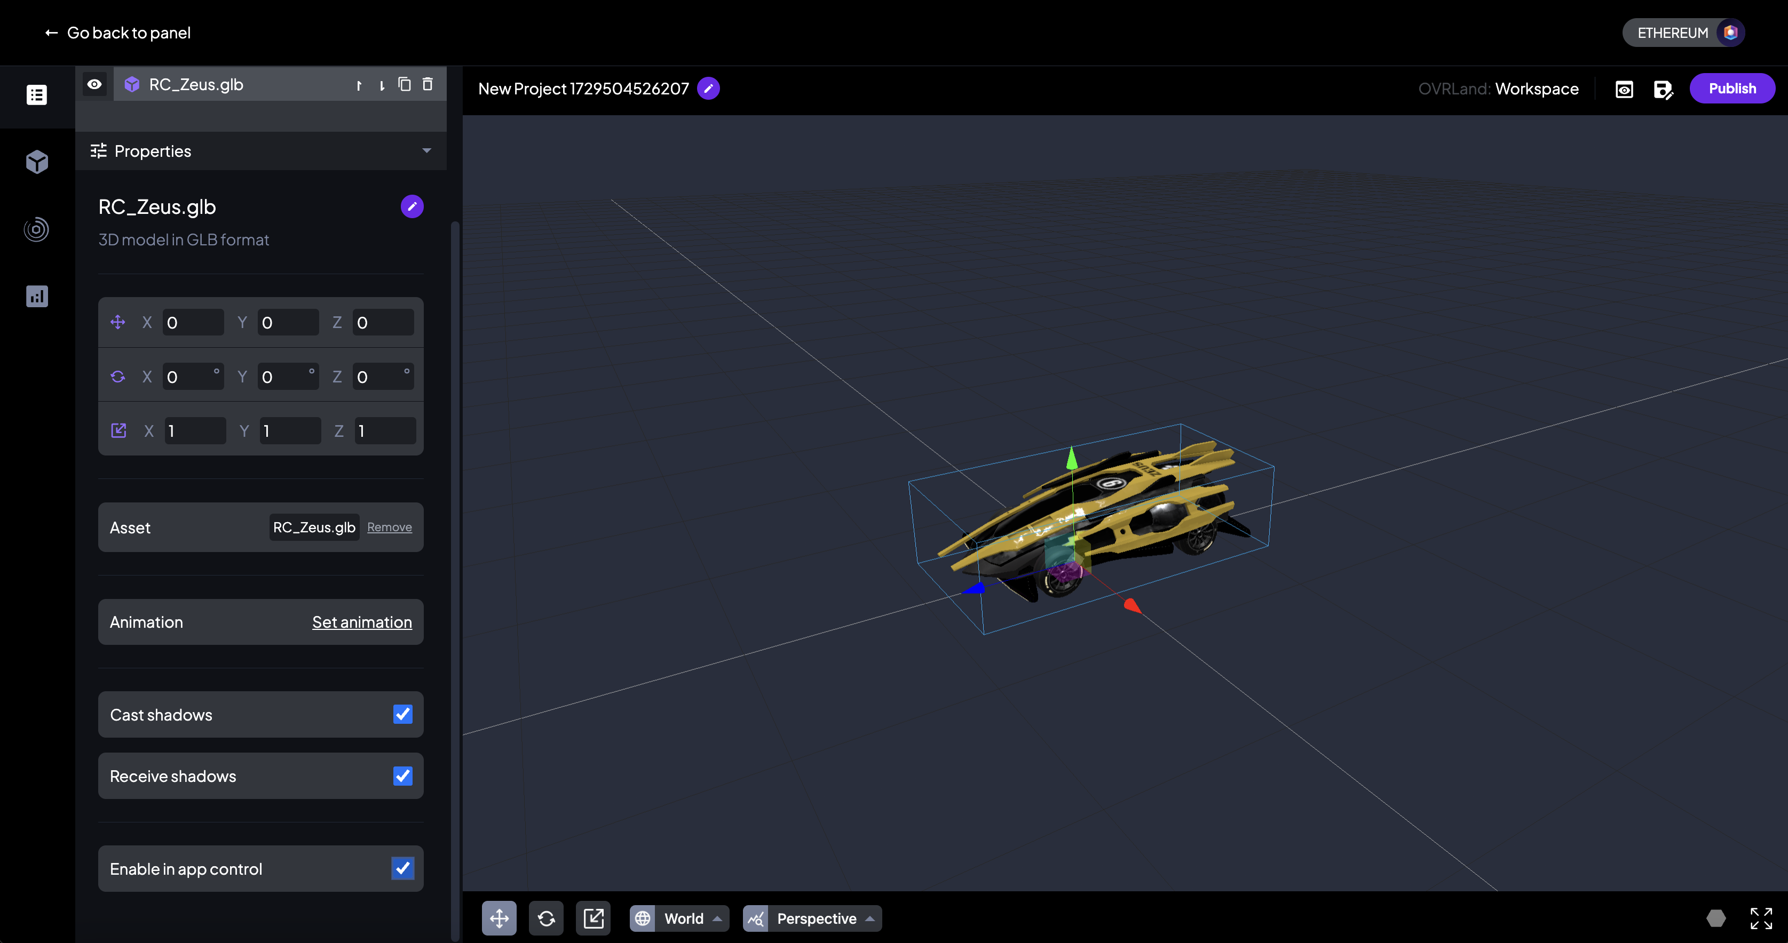This screenshot has width=1788, height=943.
Task: Uncheck Cast shadows checkbox
Action: tap(402, 714)
